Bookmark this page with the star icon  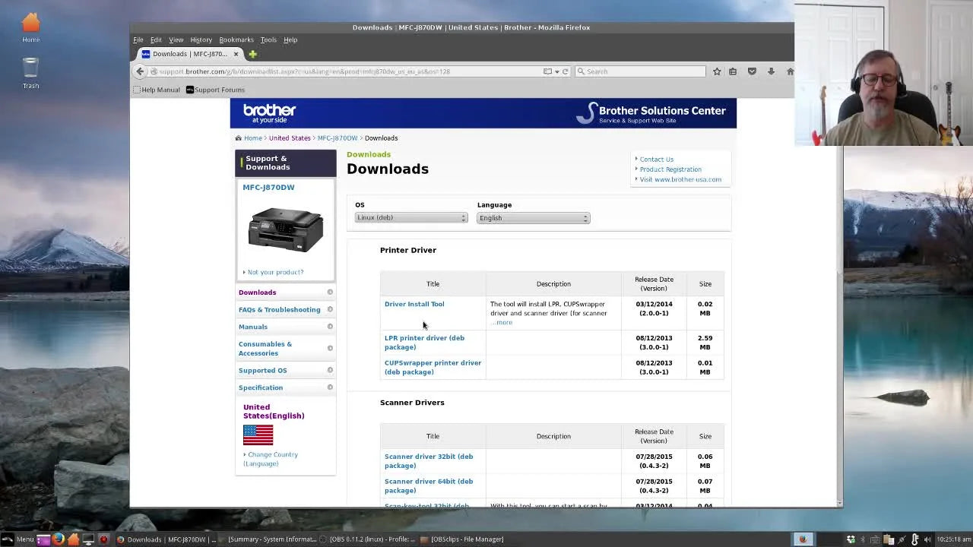[716, 71]
